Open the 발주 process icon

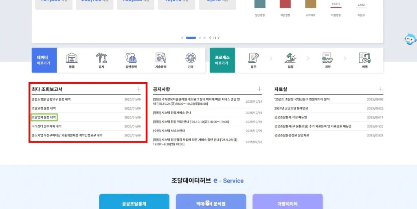254,59
